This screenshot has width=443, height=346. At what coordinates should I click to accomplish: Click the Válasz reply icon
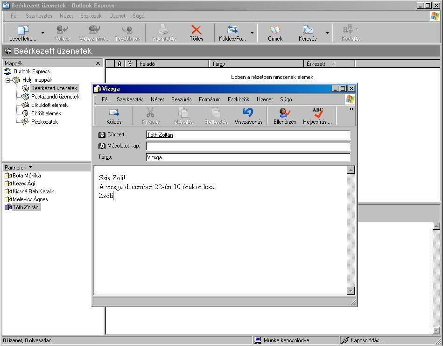[x=62, y=30]
